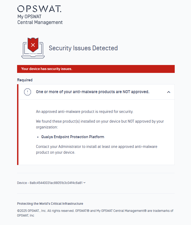Click 'Contact your Administrator' instruction text
191x225 pixels.
click(x=97, y=149)
